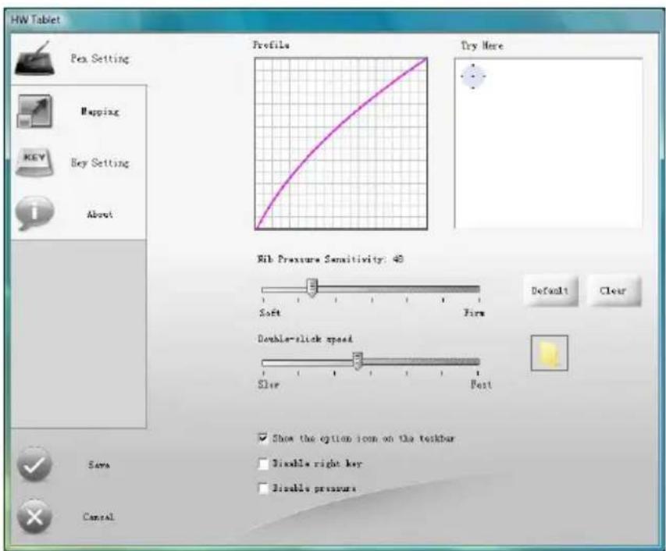
Task: Click the Try Here heading text
Action: point(483,46)
